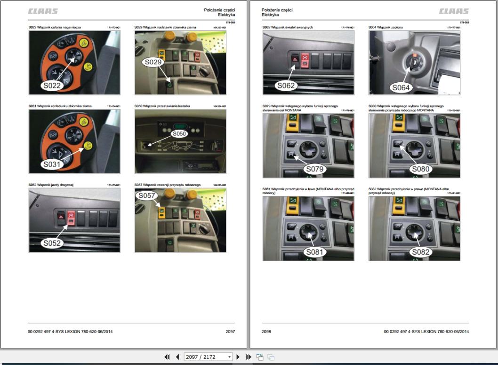Click caption 'S050 Włącznik przestawiania lusterka'
498x365 pixels.
(162, 106)
